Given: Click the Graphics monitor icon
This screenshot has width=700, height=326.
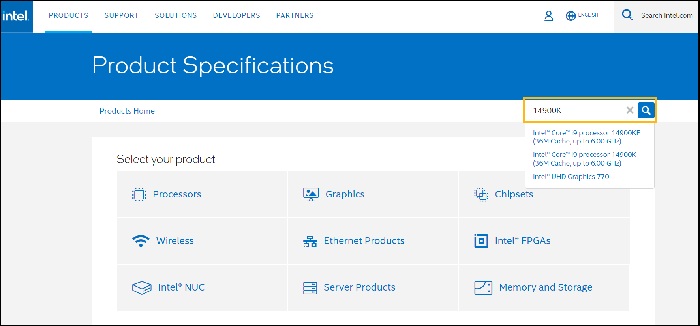Looking at the screenshot, I should [311, 194].
